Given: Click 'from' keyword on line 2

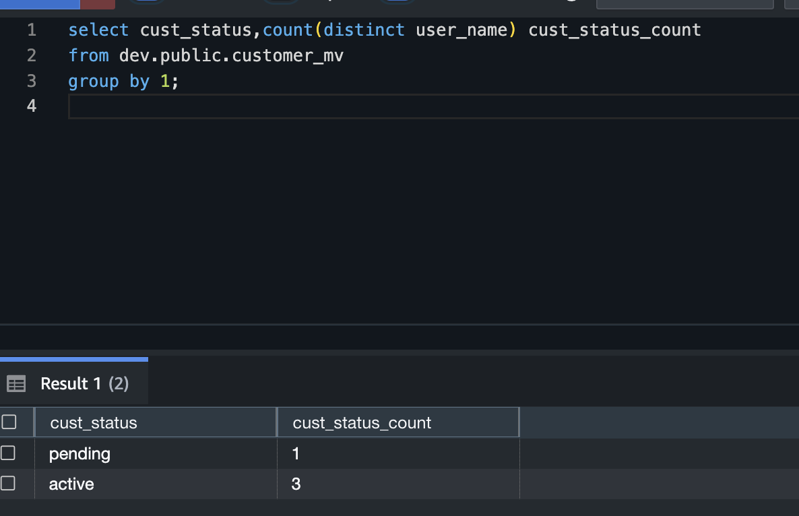Looking at the screenshot, I should coord(89,55).
